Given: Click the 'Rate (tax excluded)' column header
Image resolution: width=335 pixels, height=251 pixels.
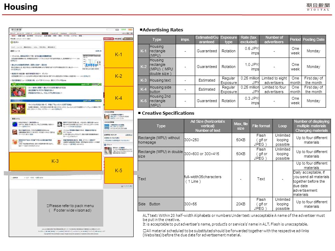Looking at the screenshot, I should click(249, 39).
